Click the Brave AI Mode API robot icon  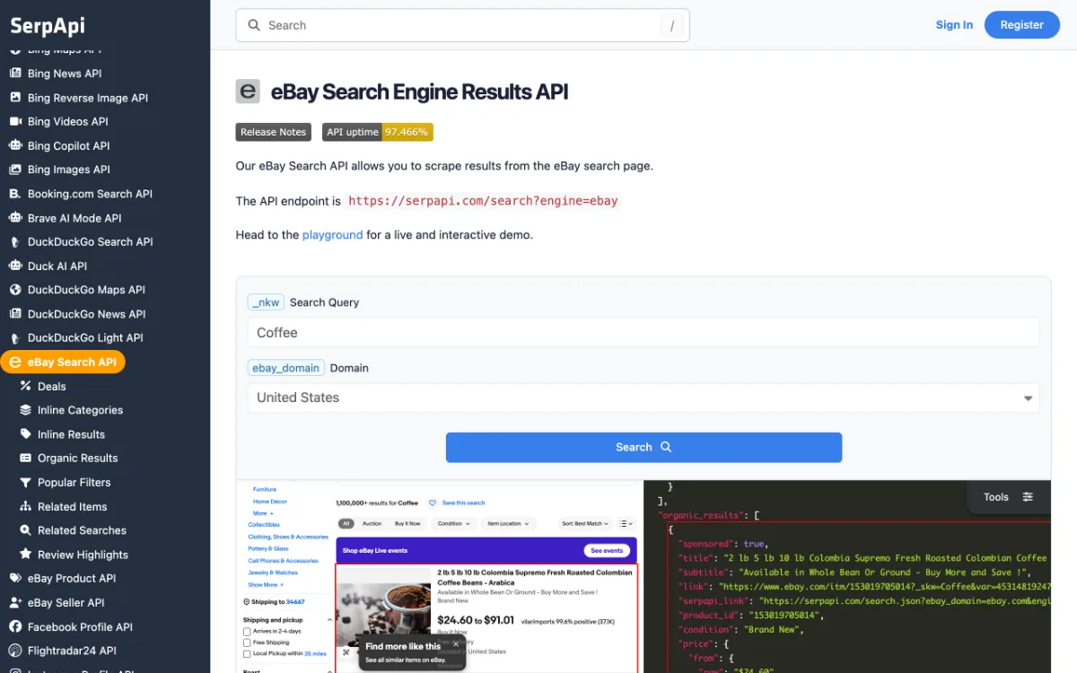(15, 218)
